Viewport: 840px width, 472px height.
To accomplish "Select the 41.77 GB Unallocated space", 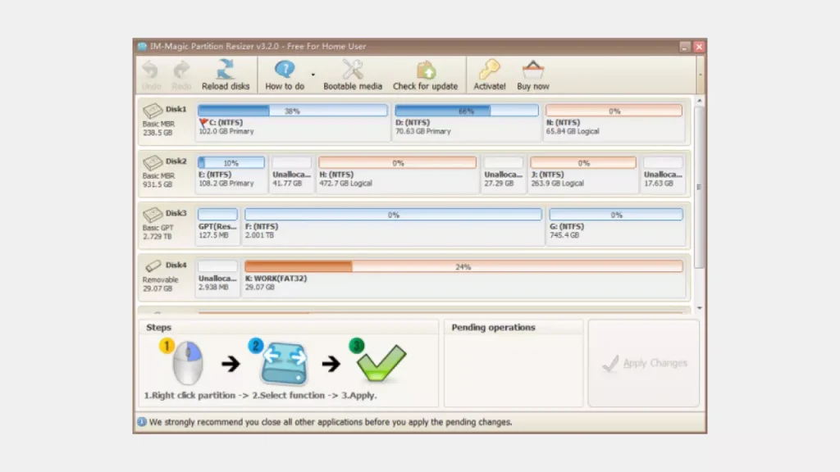I will pyautogui.click(x=291, y=173).
